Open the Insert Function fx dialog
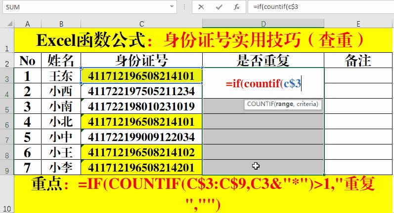 click(237, 7)
